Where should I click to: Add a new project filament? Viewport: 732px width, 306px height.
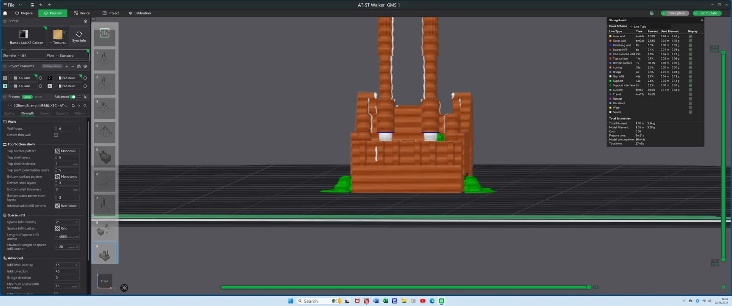pyautogui.click(x=67, y=66)
